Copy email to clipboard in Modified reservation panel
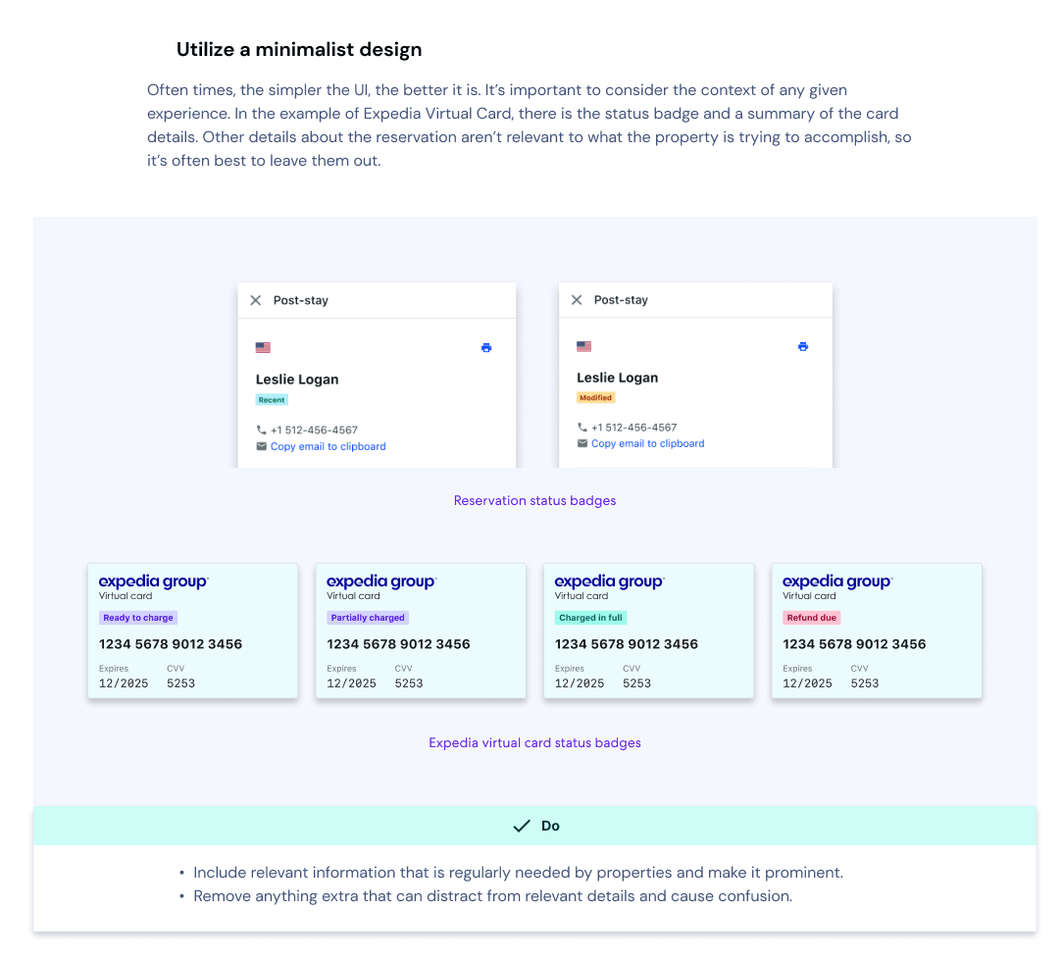Screen dimensions: 1062x960 point(648,443)
